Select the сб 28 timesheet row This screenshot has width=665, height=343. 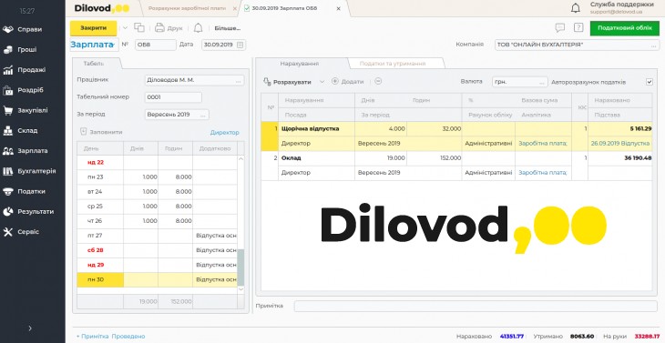[x=157, y=250]
